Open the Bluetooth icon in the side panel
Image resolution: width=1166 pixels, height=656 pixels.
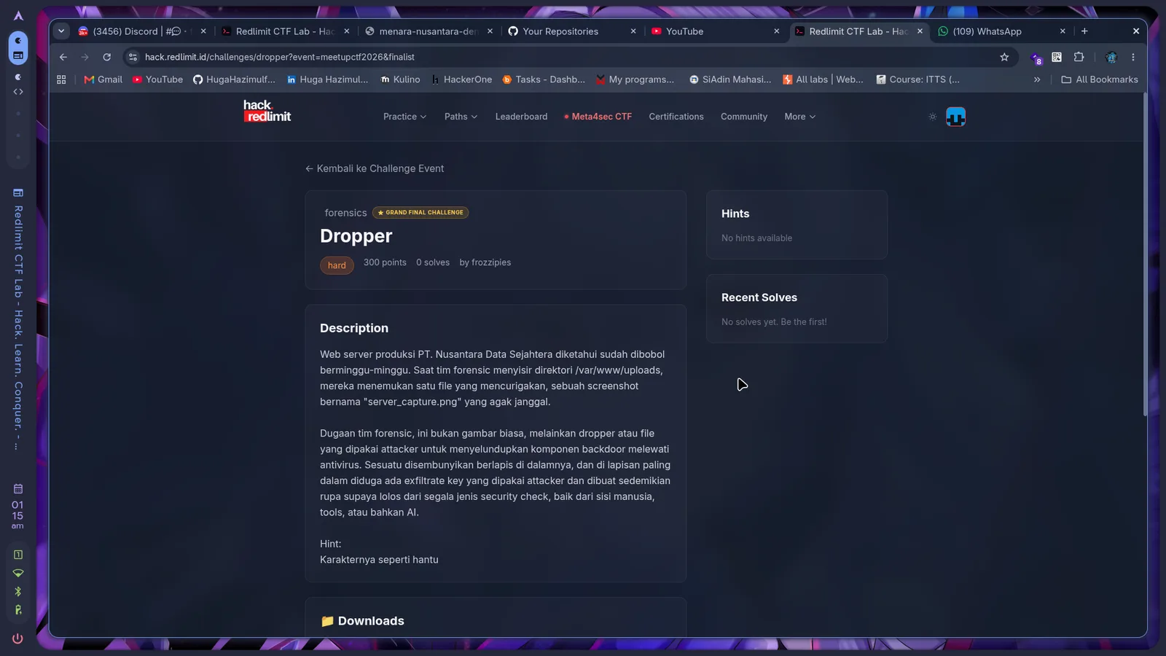coord(18,591)
